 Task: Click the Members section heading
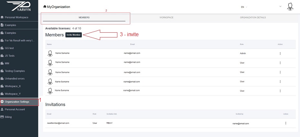(x=54, y=35)
